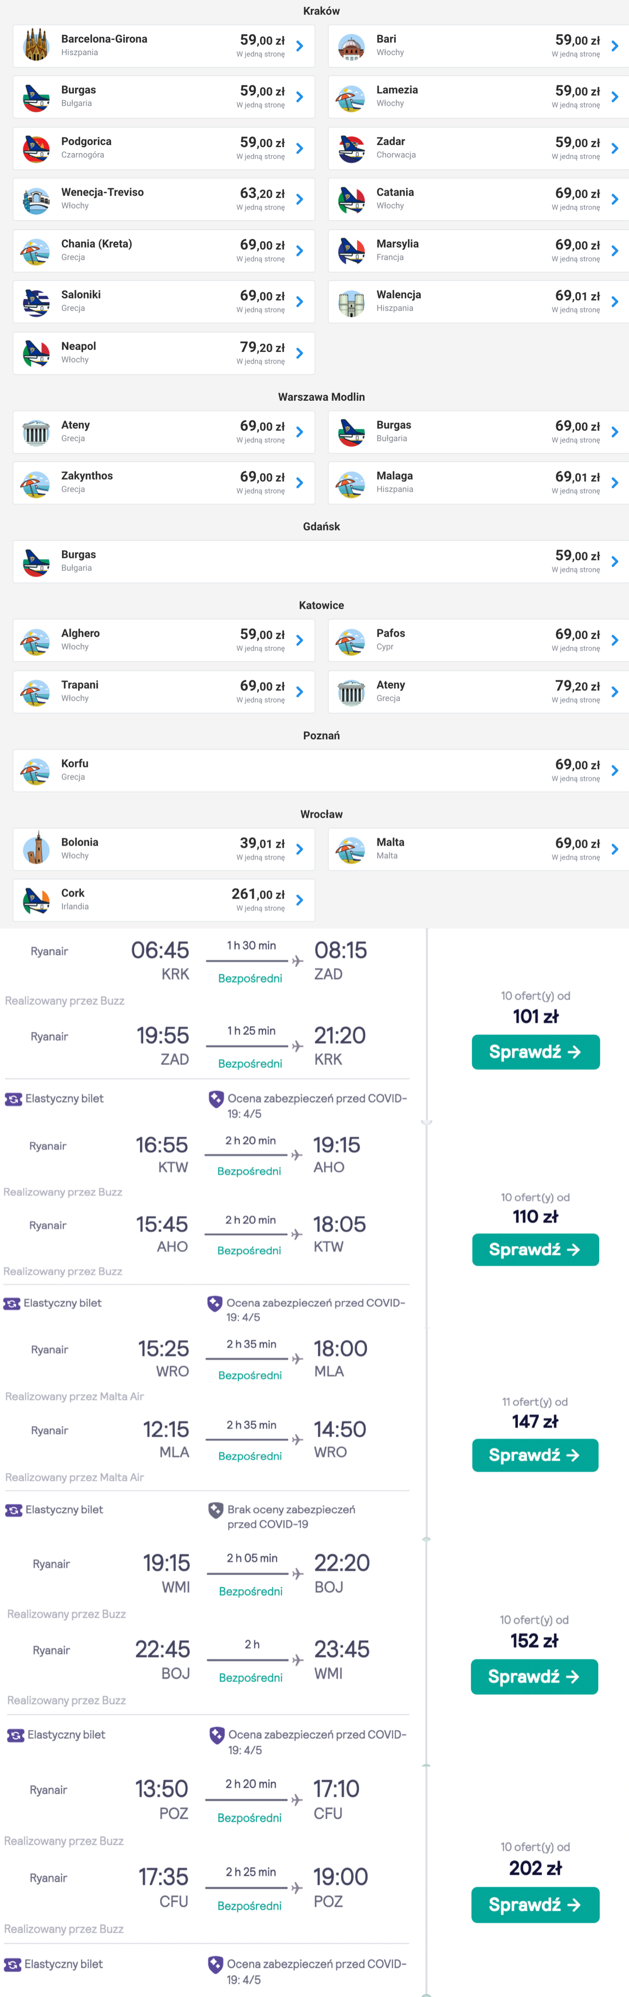Click the Walencja gate towers icon

(351, 302)
